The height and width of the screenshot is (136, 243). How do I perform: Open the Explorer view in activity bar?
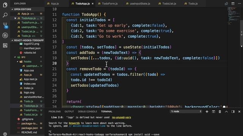click(5, 5)
